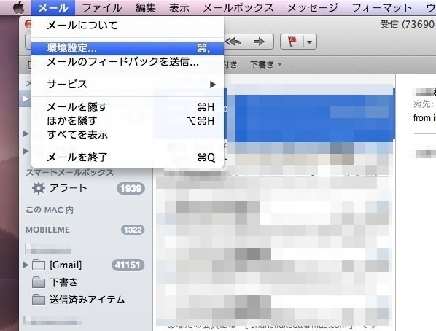Click the この MAC 内 section header
436x331 pixels.
[50, 210]
